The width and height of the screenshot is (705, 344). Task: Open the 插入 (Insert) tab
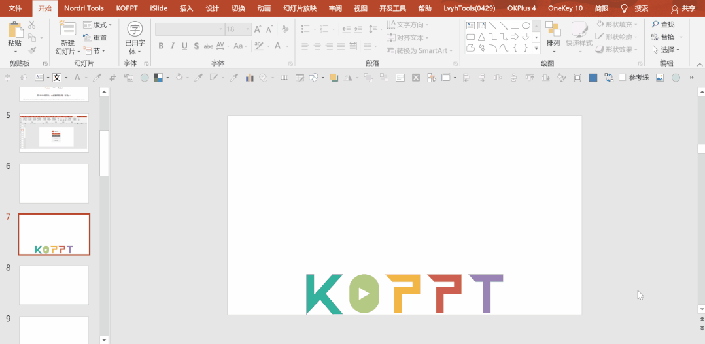tap(186, 8)
